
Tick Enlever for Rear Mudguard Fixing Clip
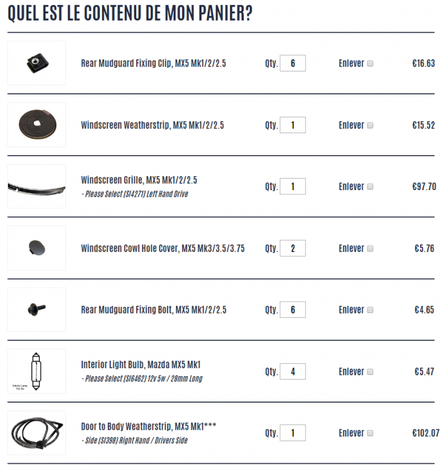tap(370, 64)
